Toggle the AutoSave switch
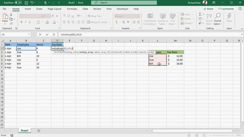 click(x=18, y=3)
